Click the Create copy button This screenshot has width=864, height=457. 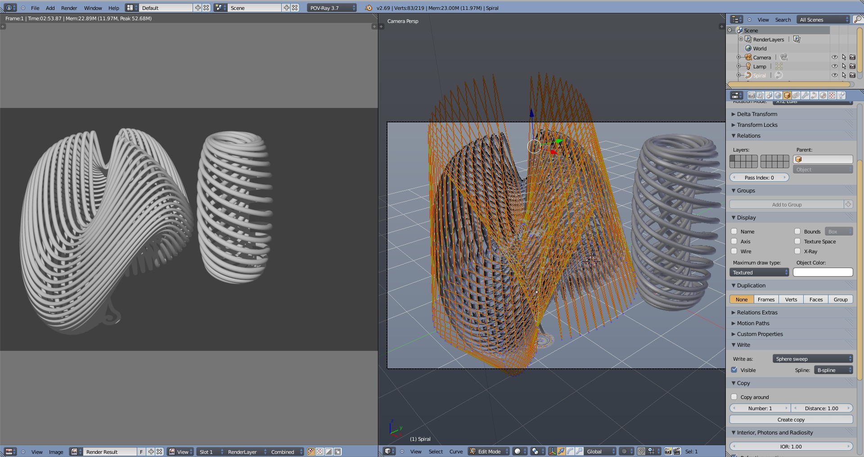[791, 419]
